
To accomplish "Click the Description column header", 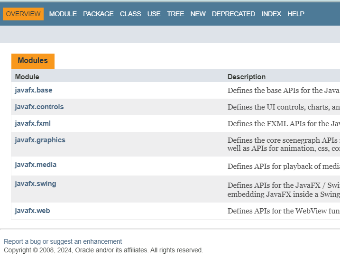I will (247, 77).
